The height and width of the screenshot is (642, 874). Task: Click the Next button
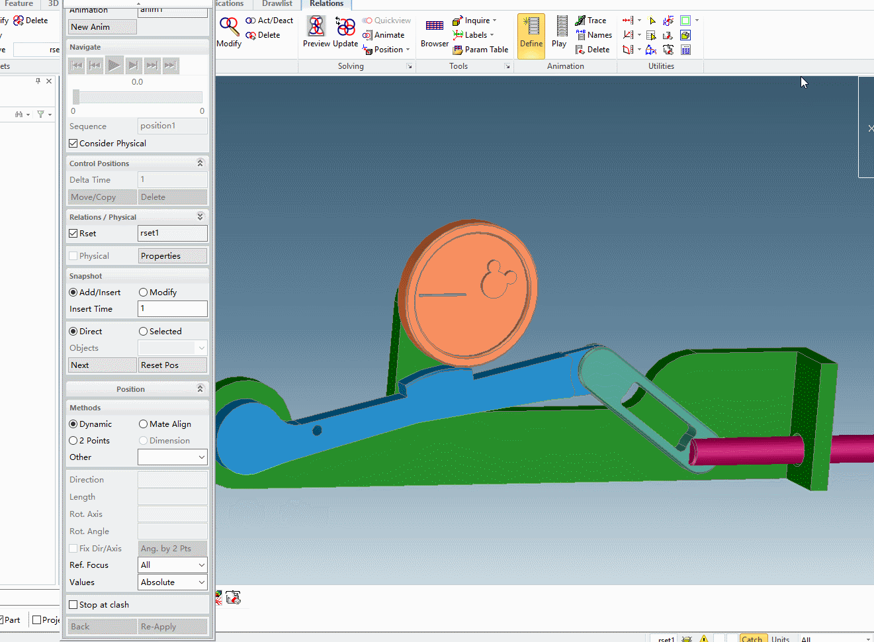pos(103,365)
